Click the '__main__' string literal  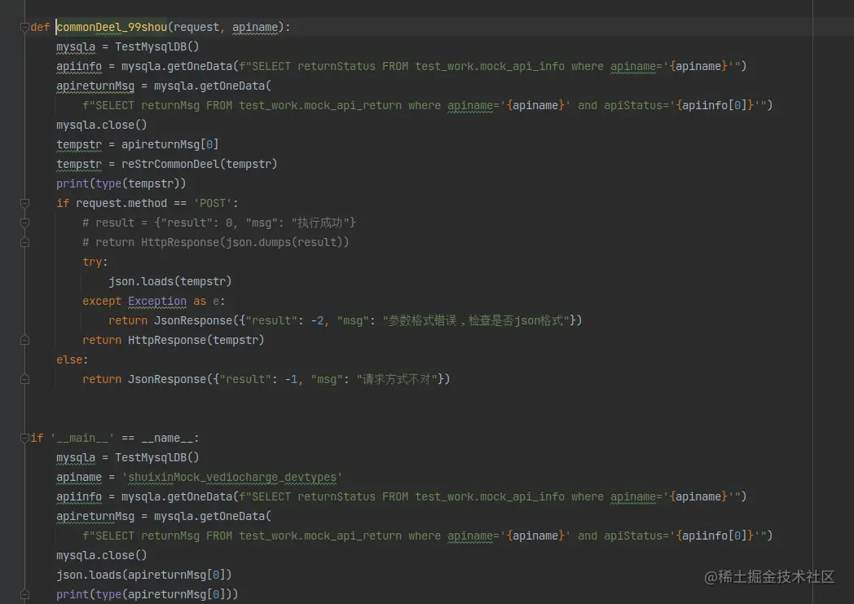pyautogui.click(x=82, y=438)
